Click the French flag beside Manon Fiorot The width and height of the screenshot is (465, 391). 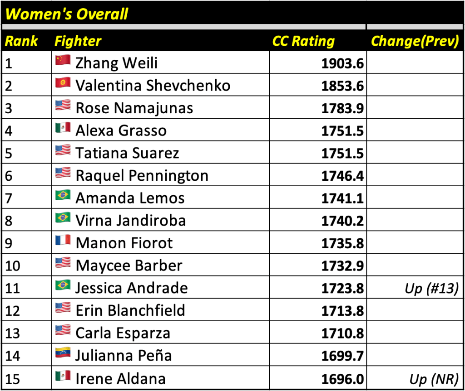coord(63,241)
